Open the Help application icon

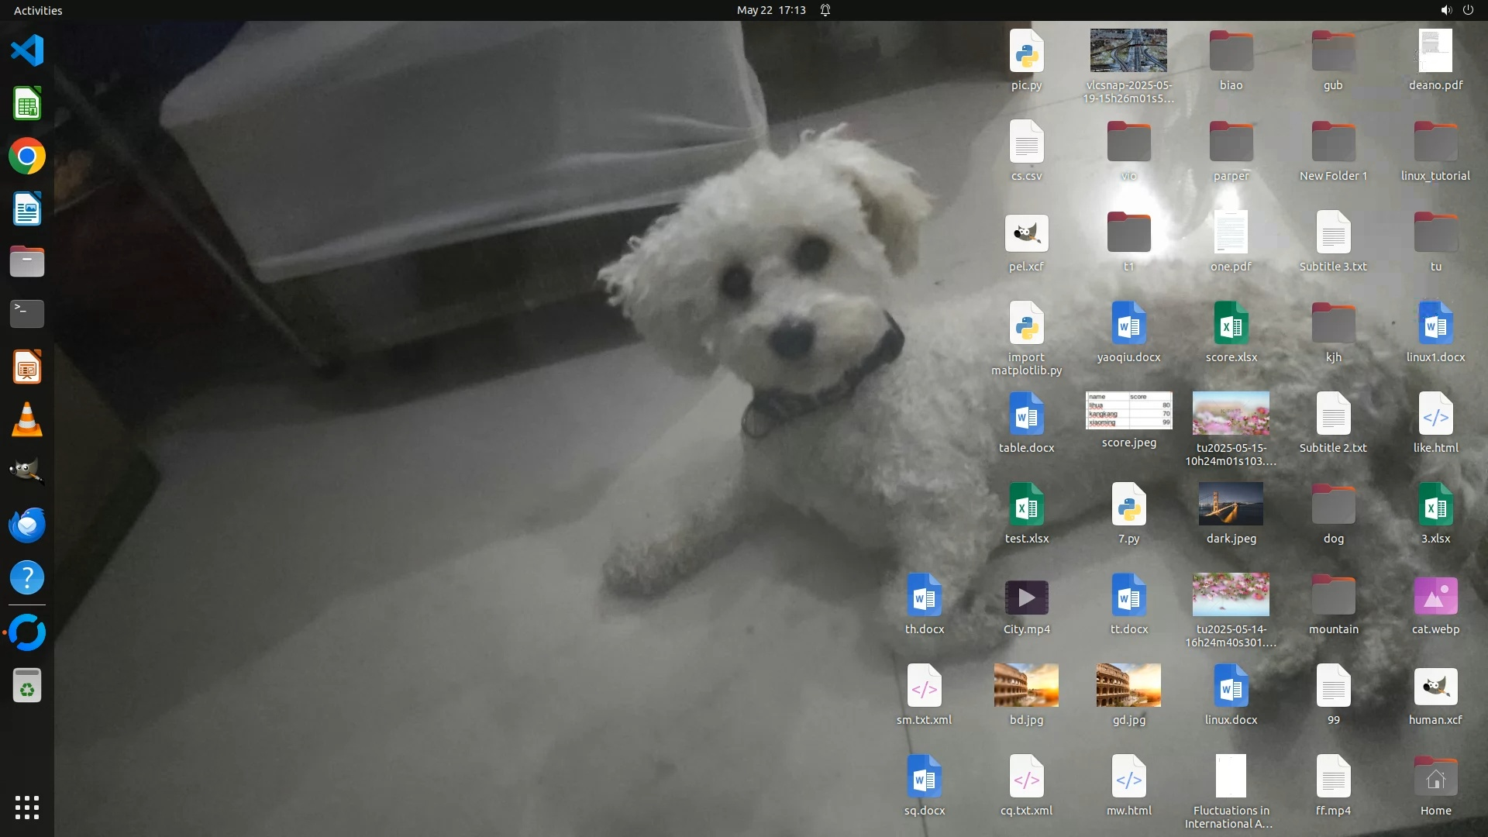point(27,578)
